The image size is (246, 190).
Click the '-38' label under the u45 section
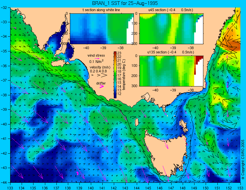click(191, 48)
